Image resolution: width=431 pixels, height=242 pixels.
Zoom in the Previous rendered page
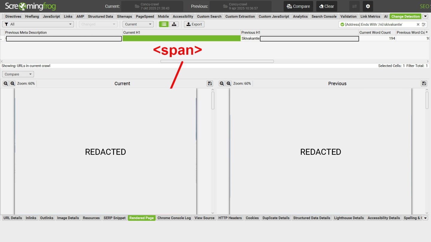[x=229, y=84]
